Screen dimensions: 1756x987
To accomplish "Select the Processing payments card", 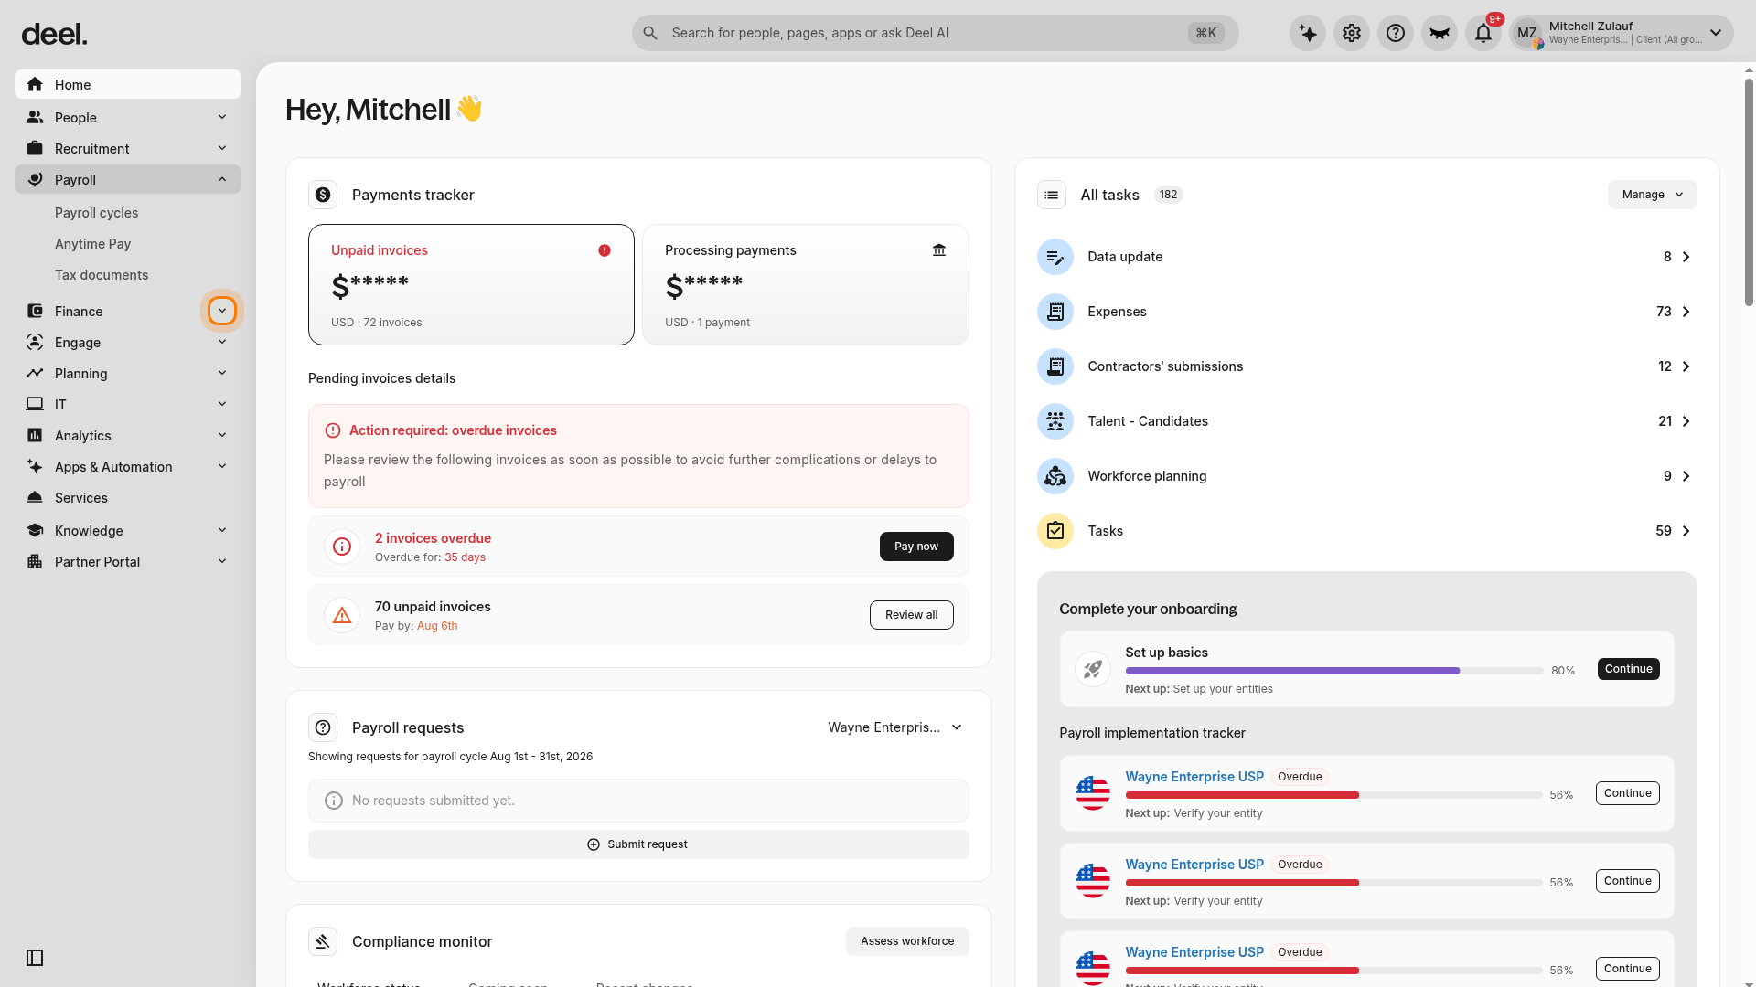I will pos(806,284).
